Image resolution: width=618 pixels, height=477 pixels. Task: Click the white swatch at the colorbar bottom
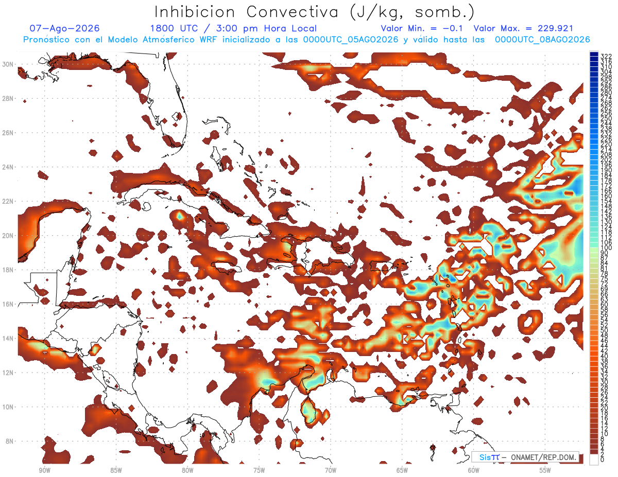594,460
